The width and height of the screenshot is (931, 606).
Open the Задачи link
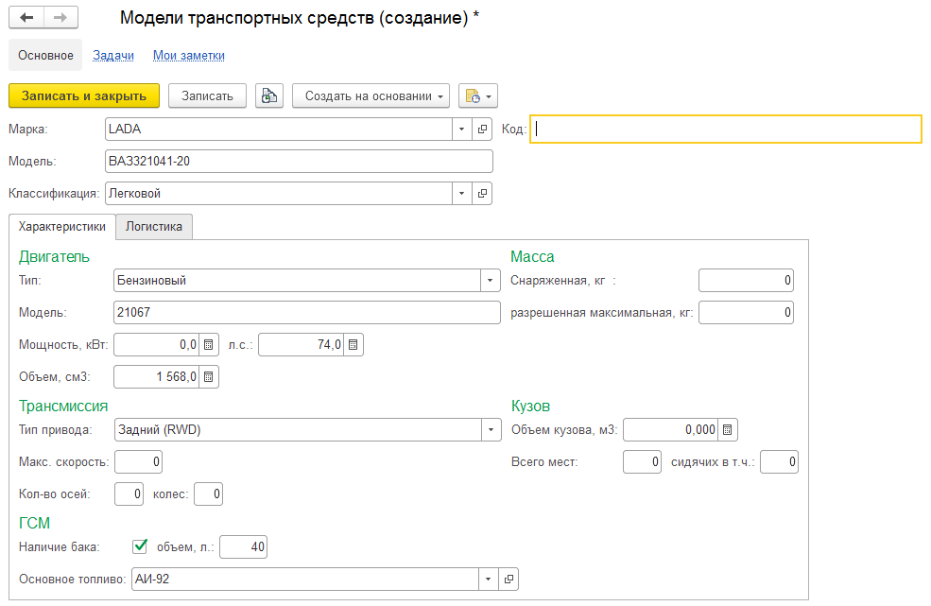point(113,56)
